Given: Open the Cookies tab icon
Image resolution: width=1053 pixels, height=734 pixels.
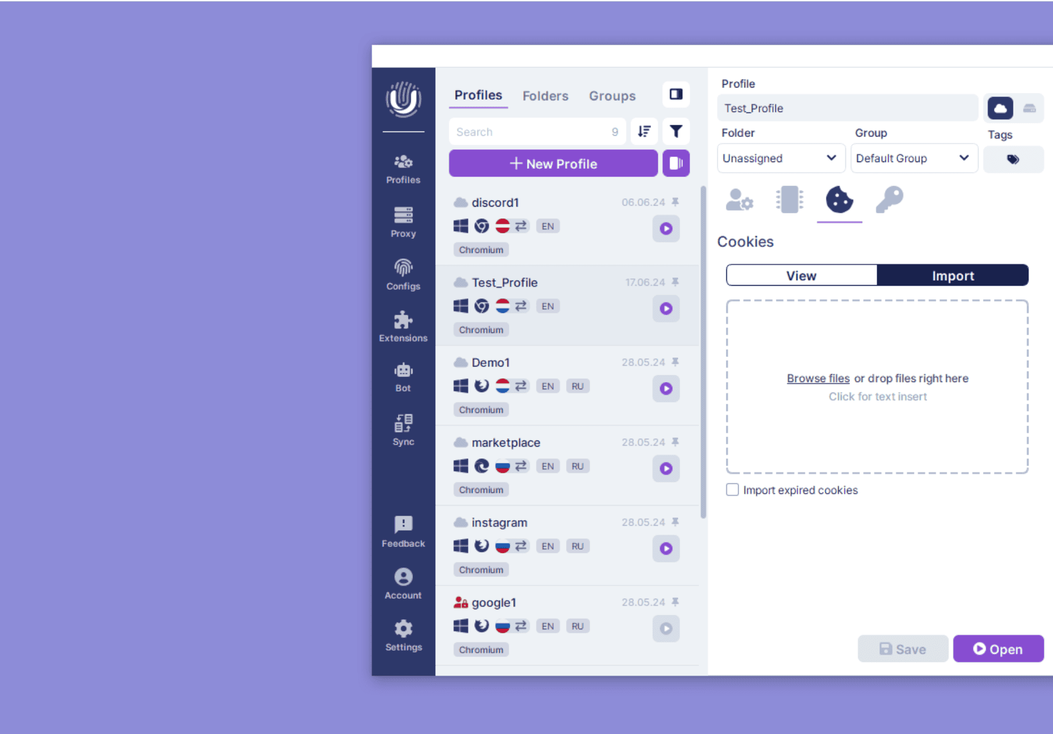Looking at the screenshot, I should [839, 200].
